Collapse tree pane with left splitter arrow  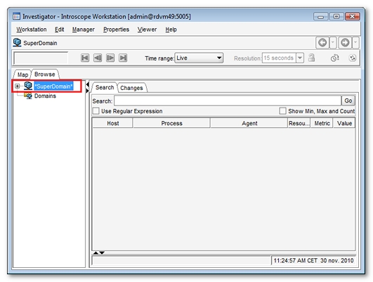tap(87, 84)
